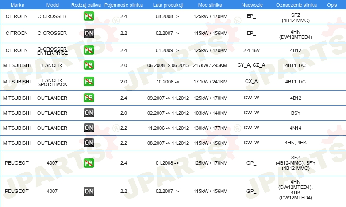Click 4007 model in the Peugeot 2.2 row

pos(52,191)
